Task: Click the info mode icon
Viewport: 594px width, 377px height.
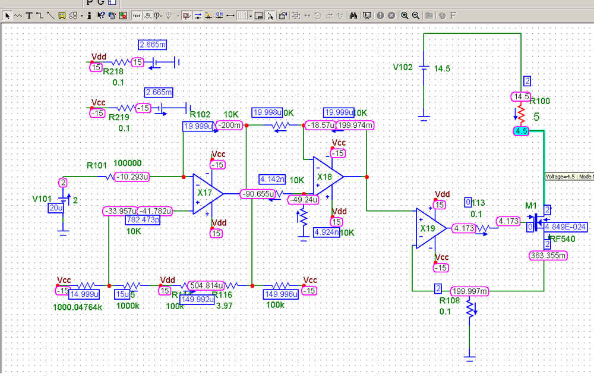Action: click(89, 15)
